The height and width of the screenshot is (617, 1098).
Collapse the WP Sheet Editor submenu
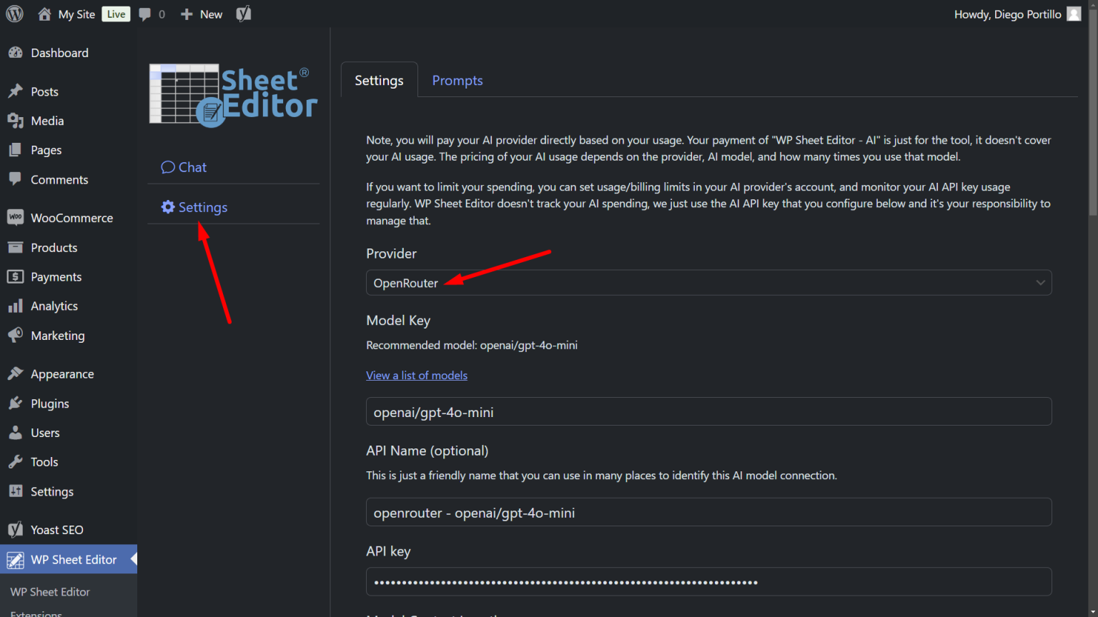coord(132,559)
